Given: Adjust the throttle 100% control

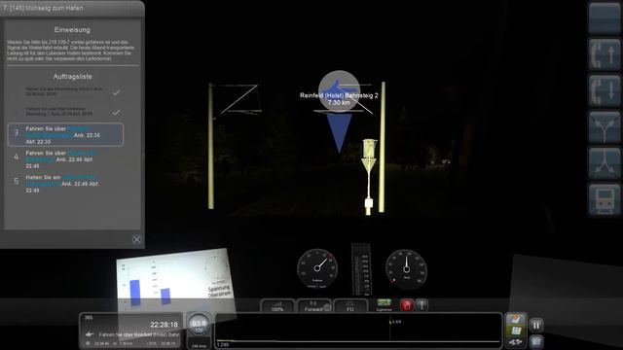Looking at the screenshot, I should point(277,305).
